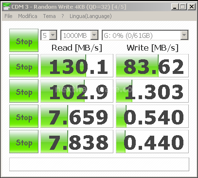
Task: Minimize the CDM 3 window
Action: [x=175, y=7]
